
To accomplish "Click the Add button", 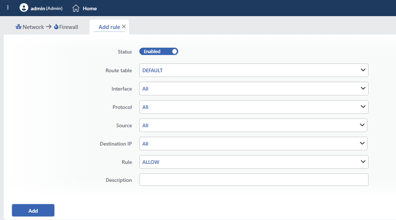I will point(33,210).
